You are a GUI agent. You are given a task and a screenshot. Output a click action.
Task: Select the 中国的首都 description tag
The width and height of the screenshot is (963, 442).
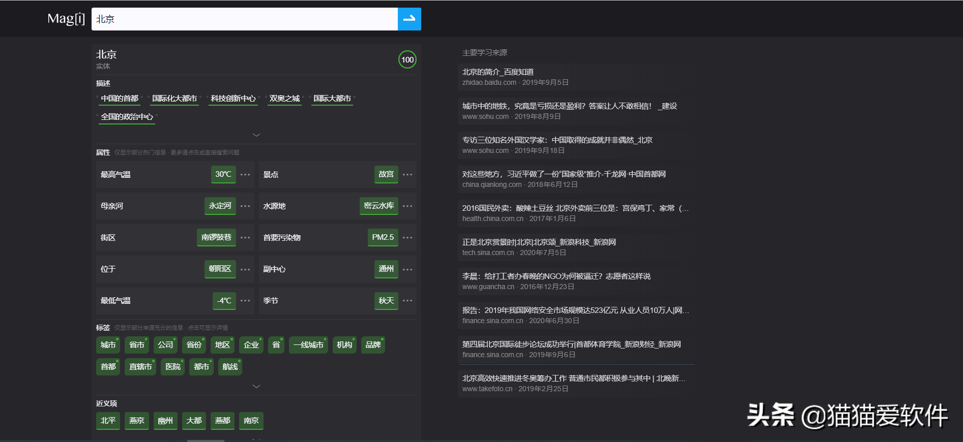120,99
